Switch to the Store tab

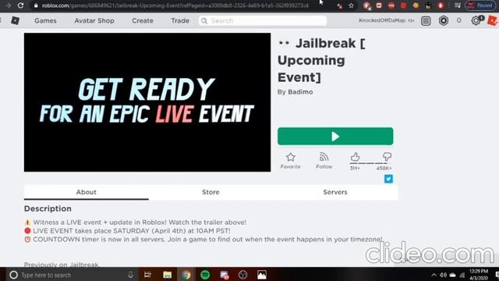tap(211, 192)
